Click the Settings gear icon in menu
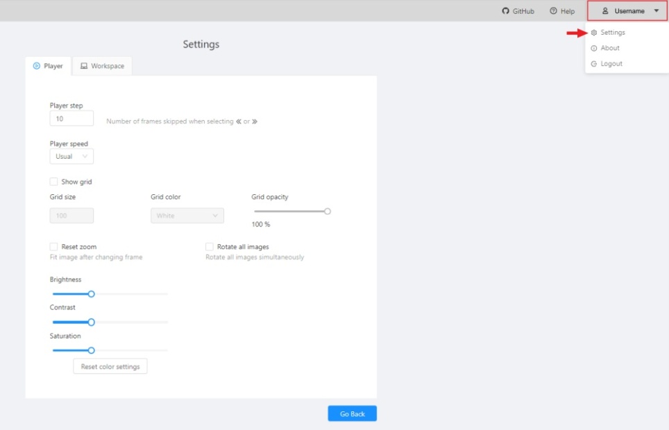Viewport: 669px width, 430px height. [594, 33]
